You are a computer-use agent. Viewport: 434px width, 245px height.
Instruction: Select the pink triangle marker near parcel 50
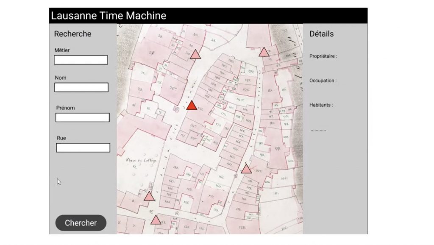(195, 54)
